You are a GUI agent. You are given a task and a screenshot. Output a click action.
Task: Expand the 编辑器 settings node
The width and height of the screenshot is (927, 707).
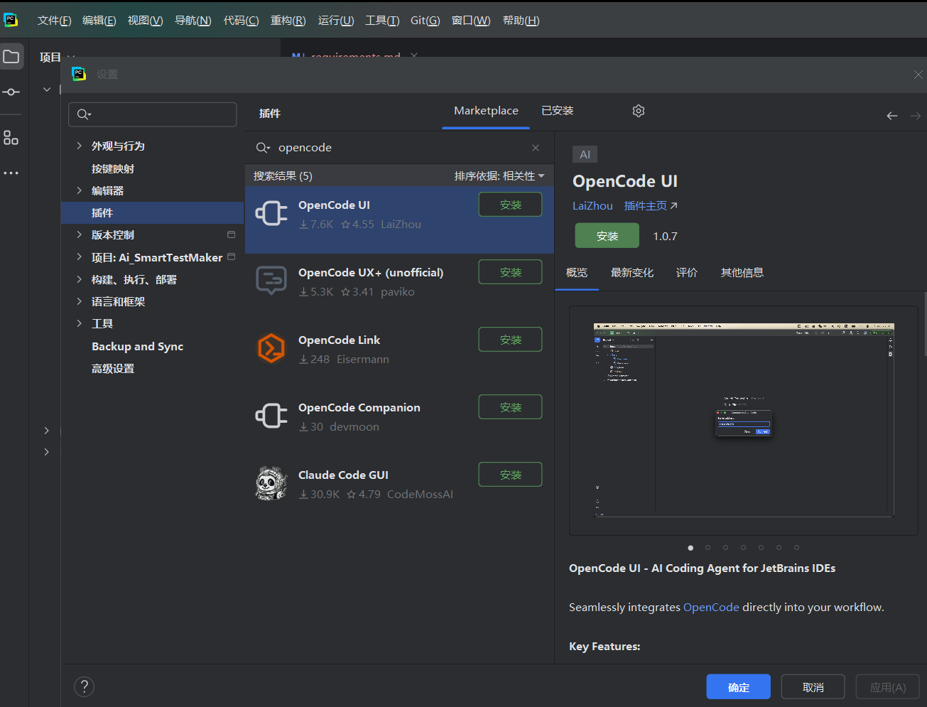pos(79,190)
